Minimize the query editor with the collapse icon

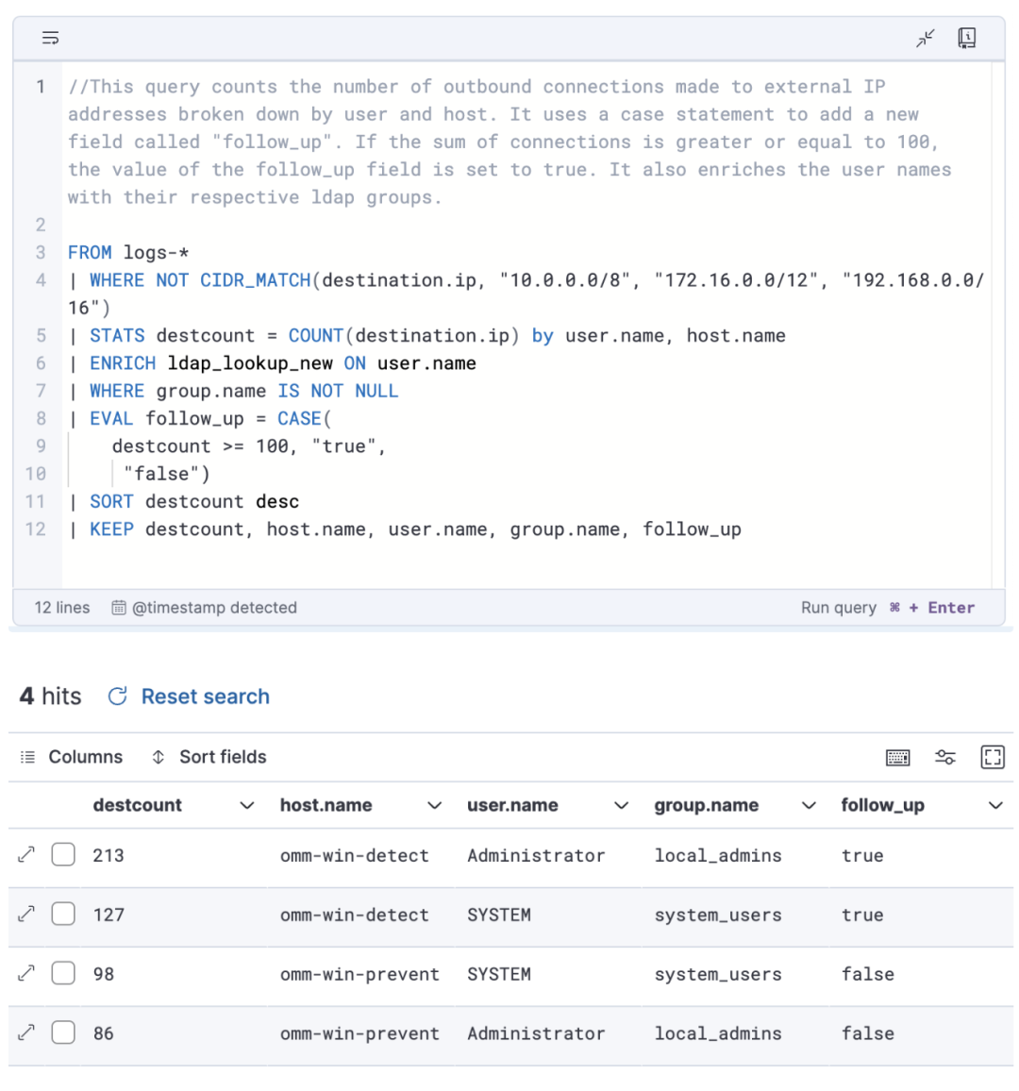point(925,38)
